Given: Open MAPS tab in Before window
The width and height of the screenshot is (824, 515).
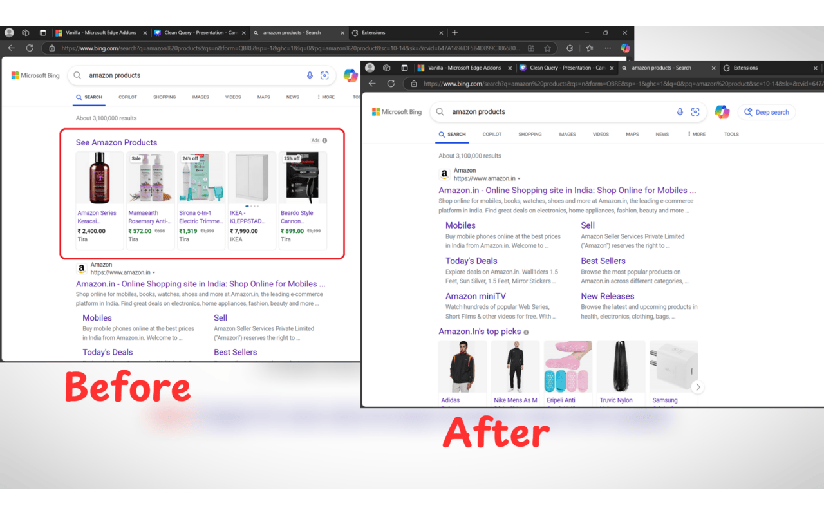Looking at the screenshot, I should tap(263, 97).
